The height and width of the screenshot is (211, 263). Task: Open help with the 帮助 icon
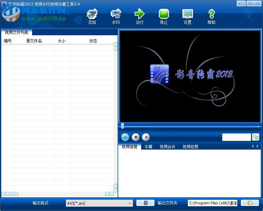click(211, 15)
